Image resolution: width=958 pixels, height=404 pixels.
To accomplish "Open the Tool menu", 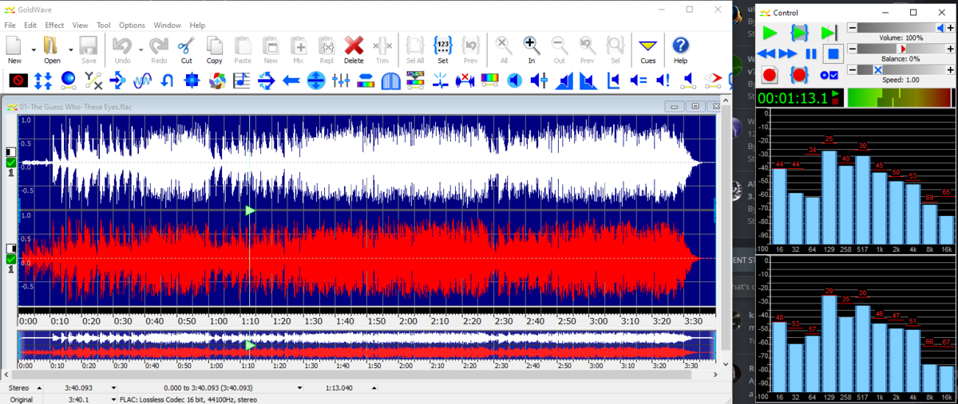I will click(x=104, y=25).
